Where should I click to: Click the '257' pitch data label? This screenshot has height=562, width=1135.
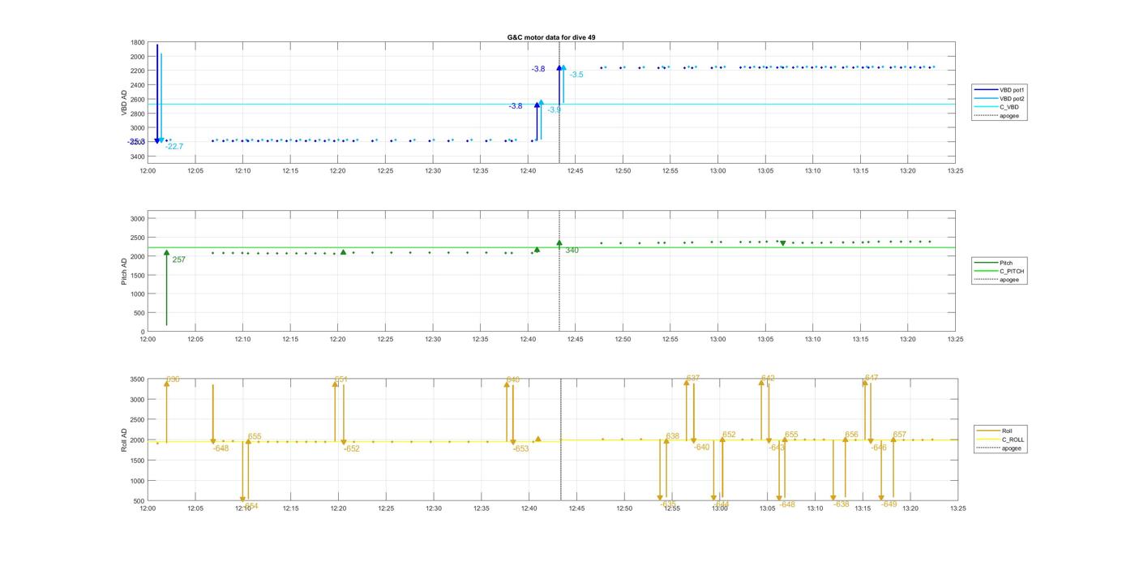[179, 260]
